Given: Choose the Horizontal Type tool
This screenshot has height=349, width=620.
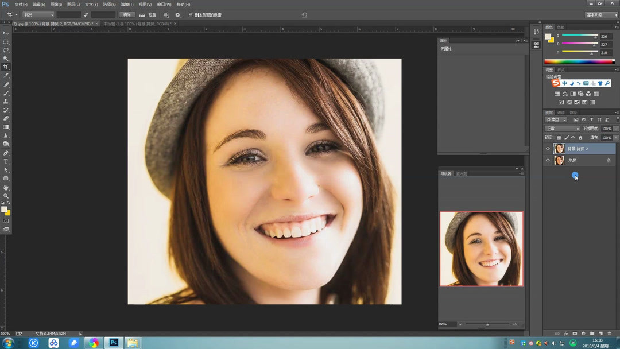Looking at the screenshot, I should (6, 161).
